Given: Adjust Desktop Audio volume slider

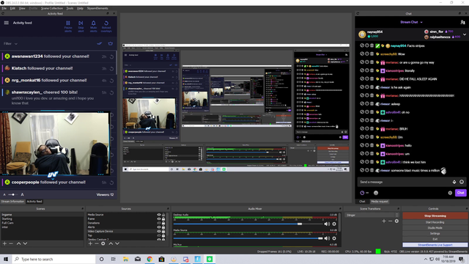Looking at the screenshot, I should click(300, 224).
